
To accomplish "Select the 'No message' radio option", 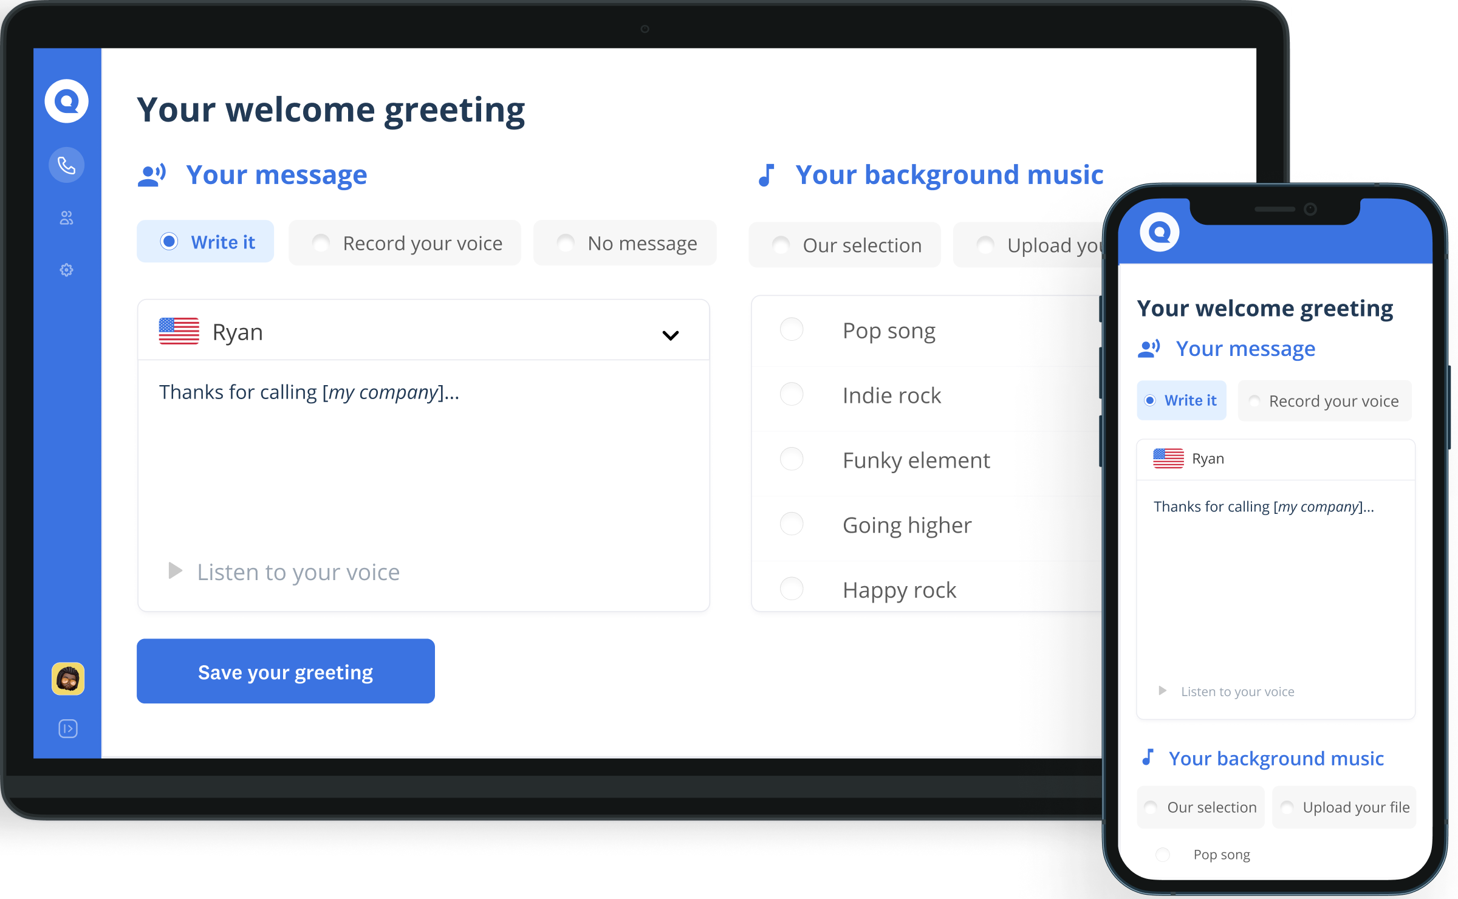I will click(x=625, y=243).
